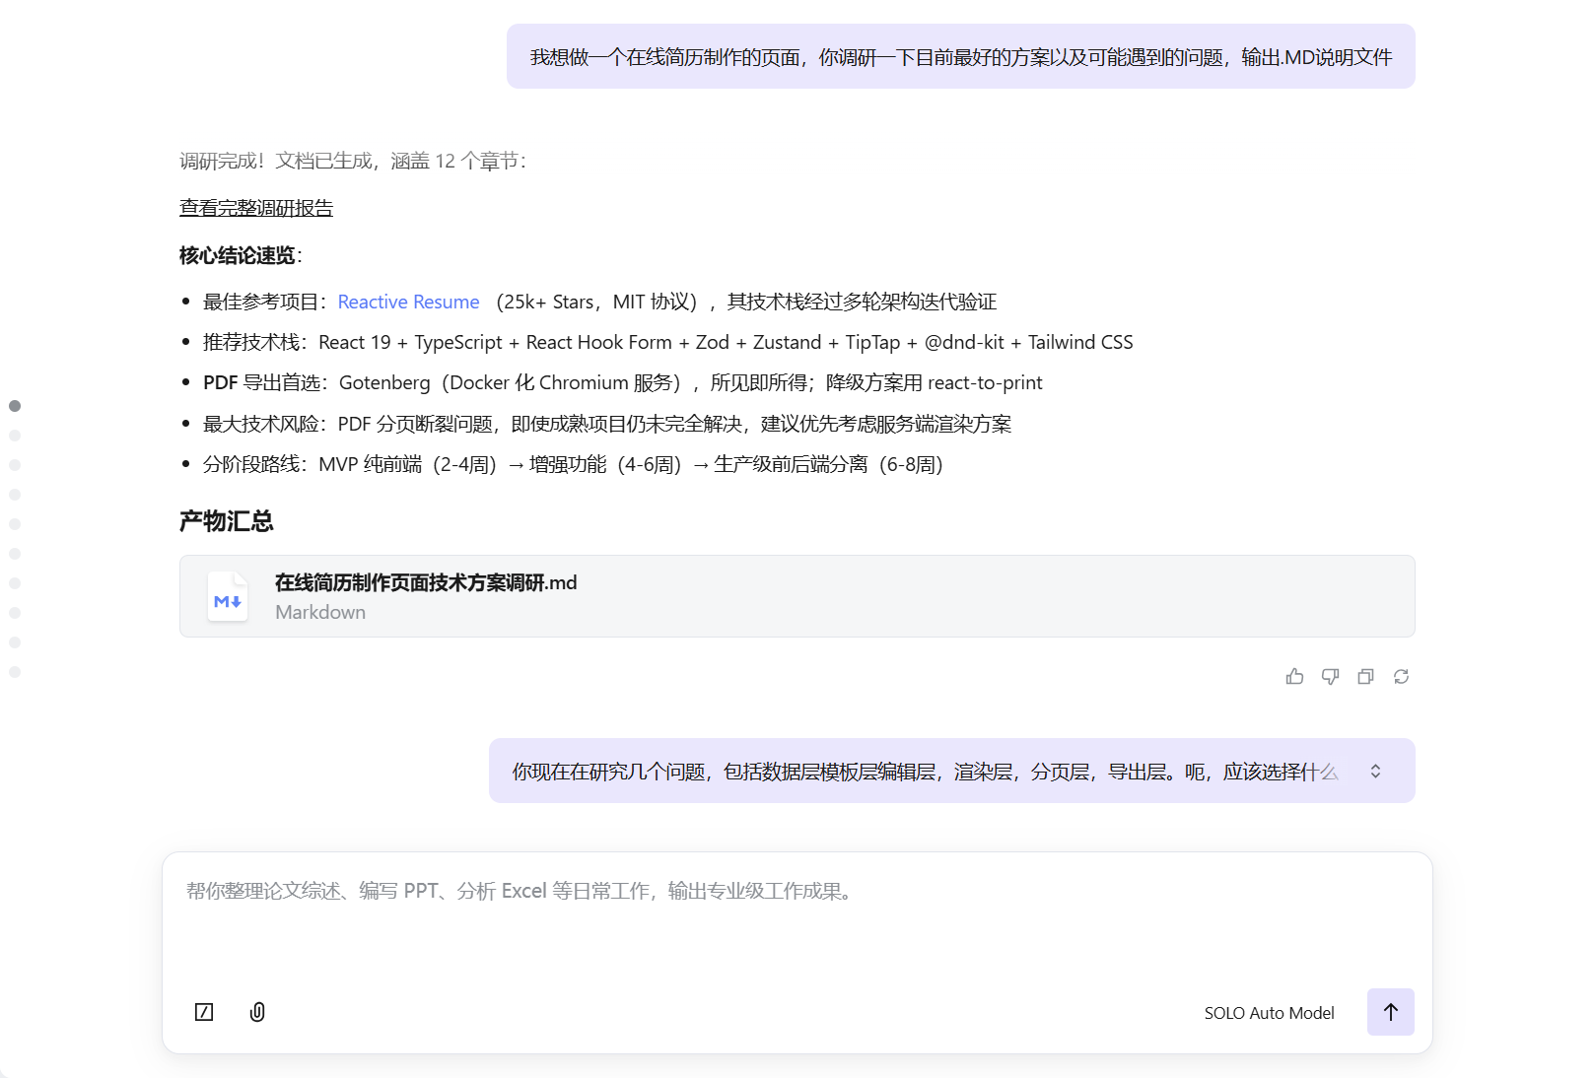
Task: Regenerate the research response
Action: pyautogui.click(x=1401, y=676)
